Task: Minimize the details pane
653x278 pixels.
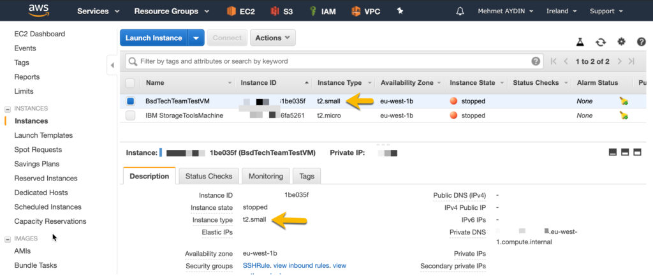Action: pyautogui.click(x=613, y=152)
